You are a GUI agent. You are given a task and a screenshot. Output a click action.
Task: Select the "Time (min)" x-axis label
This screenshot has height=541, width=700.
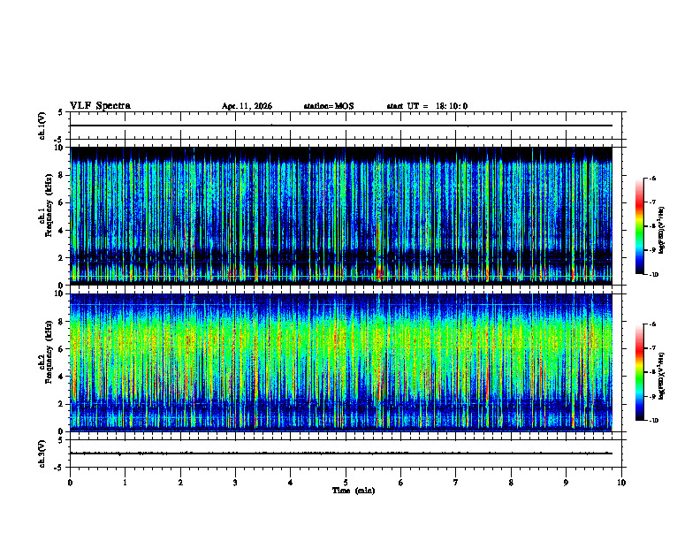pyautogui.click(x=354, y=491)
